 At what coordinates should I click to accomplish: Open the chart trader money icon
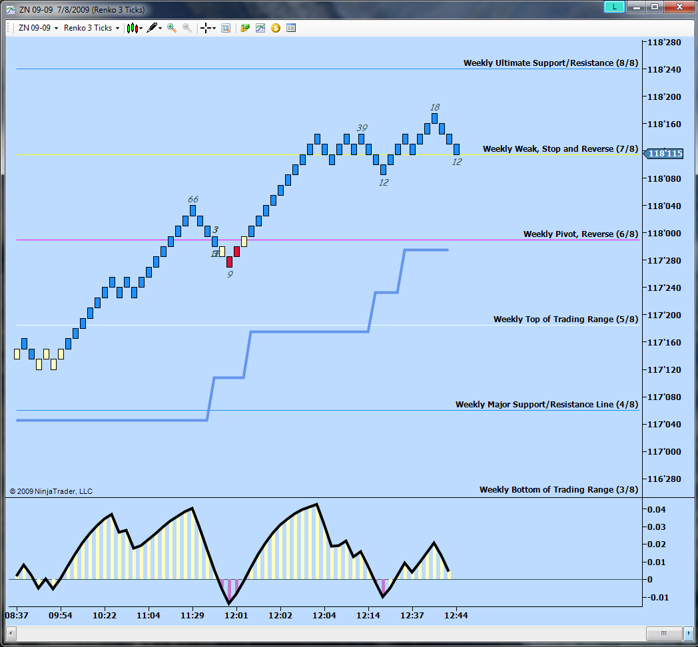coord(245,28)
